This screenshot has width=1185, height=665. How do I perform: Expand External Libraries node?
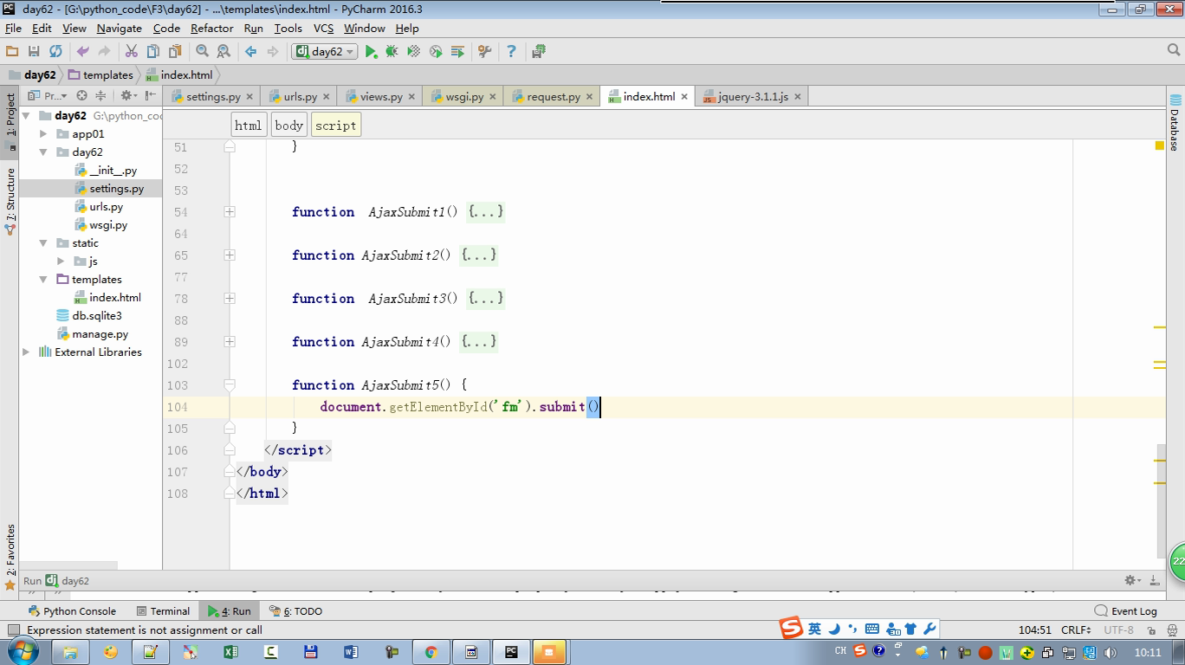pos(26,352)
